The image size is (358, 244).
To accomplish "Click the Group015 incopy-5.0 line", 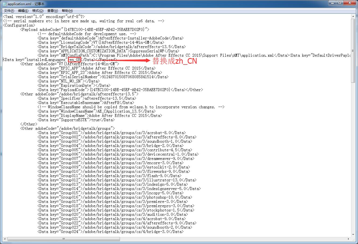I will [x=110, y=193].
